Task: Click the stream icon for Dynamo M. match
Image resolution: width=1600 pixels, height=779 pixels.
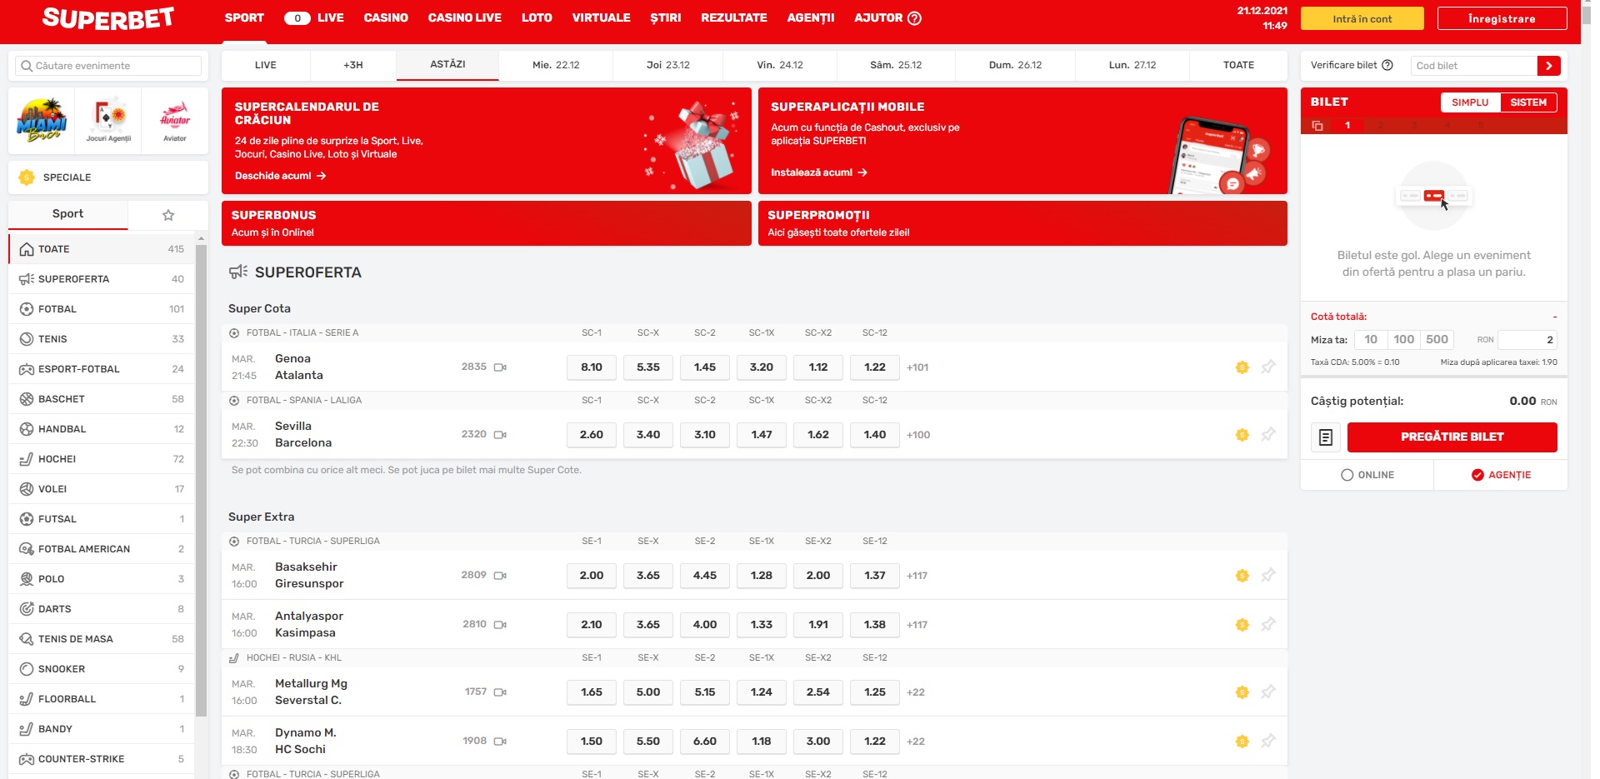Action: click(x=500, y=742)
